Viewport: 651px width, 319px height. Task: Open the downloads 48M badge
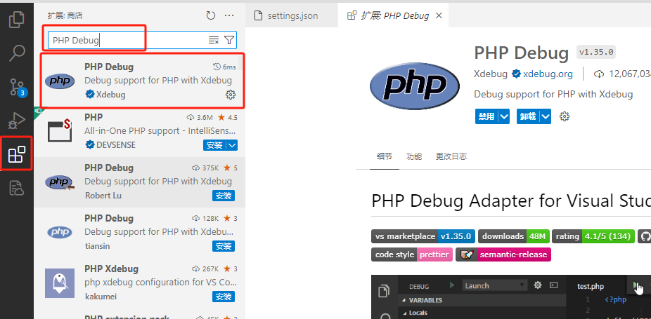[514, 236]
